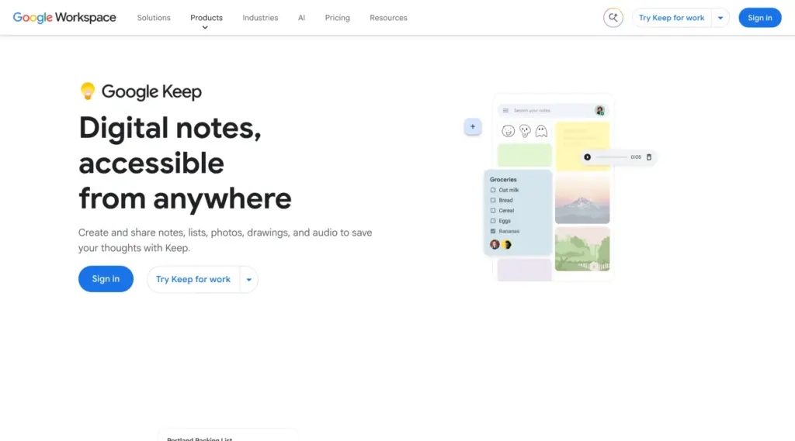Viewport: 795px width, 441px height.
Task: Open the search icon in the header
Action: 613,18
